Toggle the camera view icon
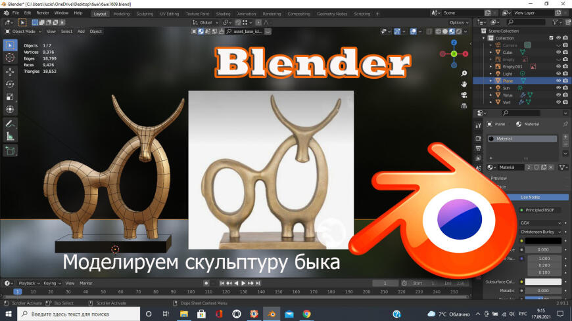The image size is (572, 321). (x=464, y=95)
